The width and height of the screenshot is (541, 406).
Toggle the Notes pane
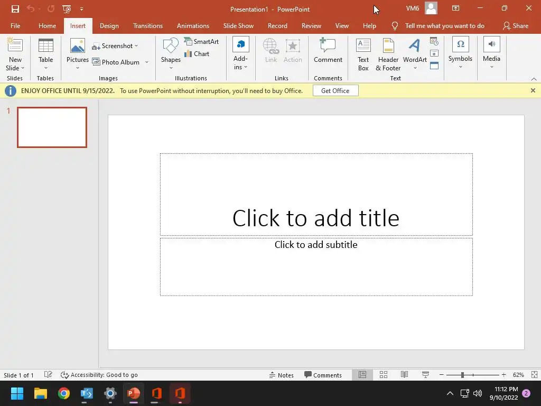[281, 375]
